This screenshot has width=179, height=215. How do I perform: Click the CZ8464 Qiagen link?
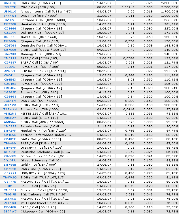[10, 28]
